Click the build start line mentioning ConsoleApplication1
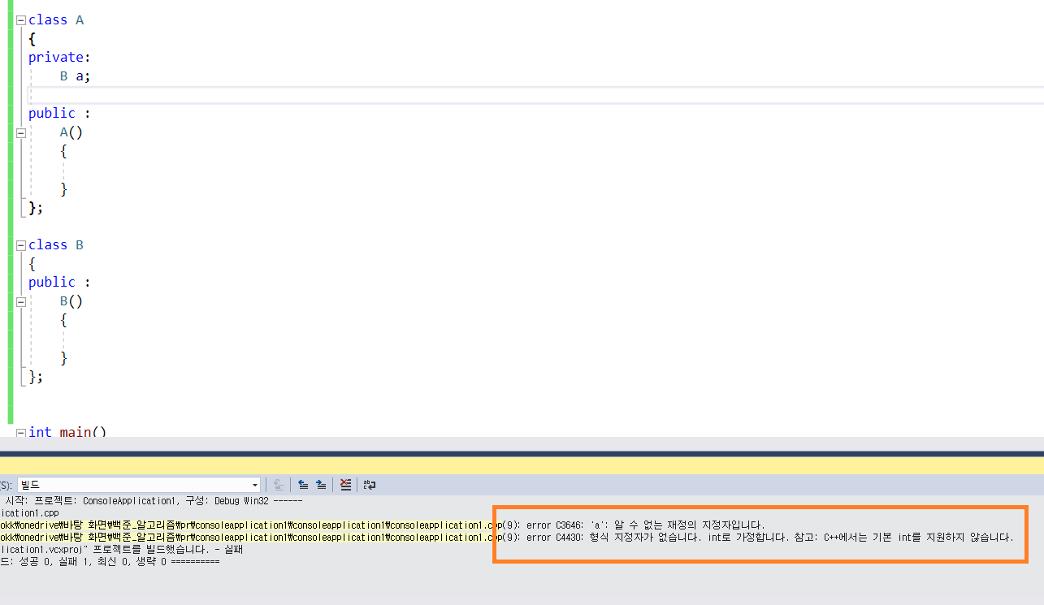 (154, 500)
